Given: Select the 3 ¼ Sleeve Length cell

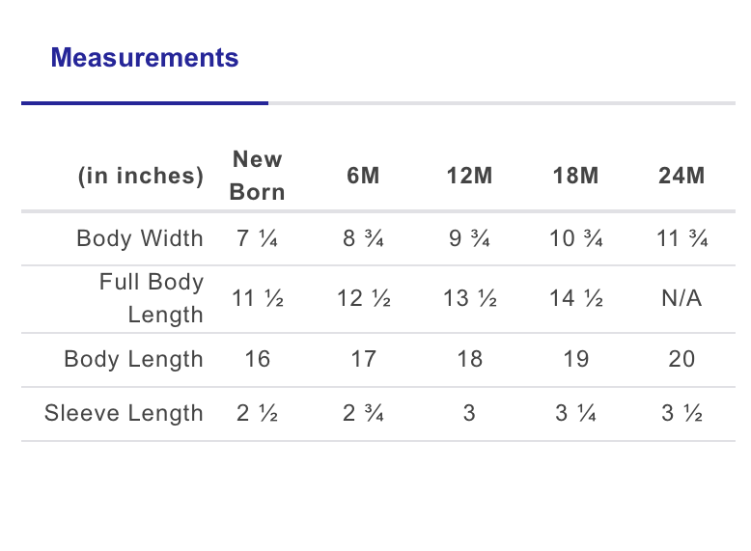Looking at the screenshot, I should click(x=576, y=414).
